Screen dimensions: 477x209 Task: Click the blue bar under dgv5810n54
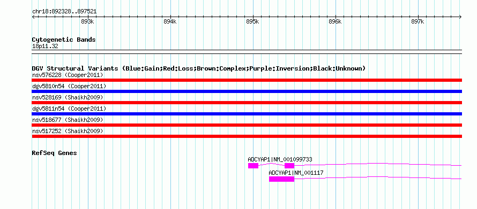247,91
